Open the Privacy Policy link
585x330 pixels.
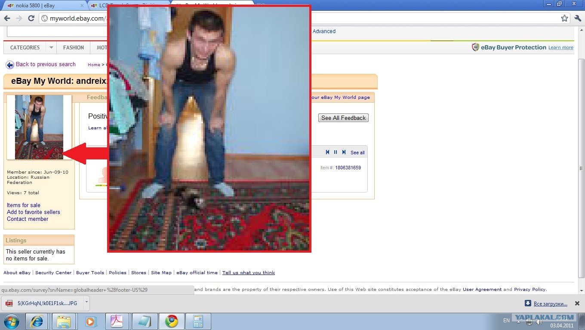[530, 290]
